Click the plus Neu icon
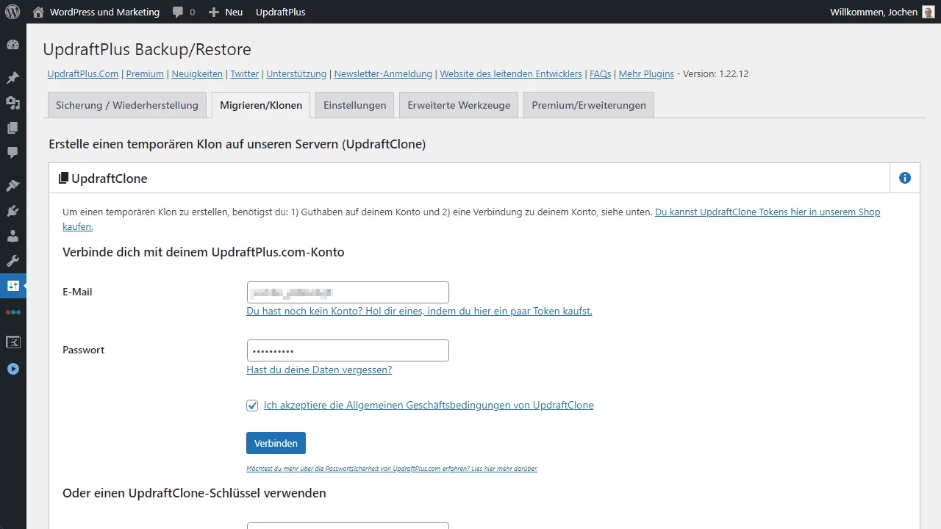Screen dimensions: 941x529 213,12
